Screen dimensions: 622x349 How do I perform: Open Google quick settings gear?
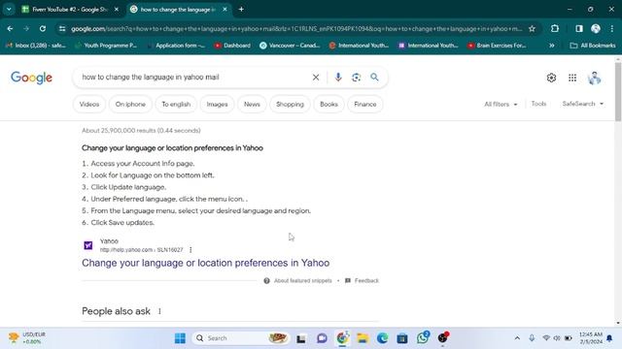pyautogui.click(x=551, y=78)
